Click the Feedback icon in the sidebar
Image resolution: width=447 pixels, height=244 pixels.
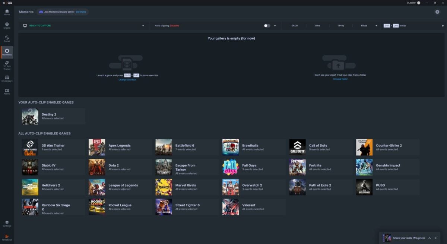pyautogui.click(x=7, y=237)
